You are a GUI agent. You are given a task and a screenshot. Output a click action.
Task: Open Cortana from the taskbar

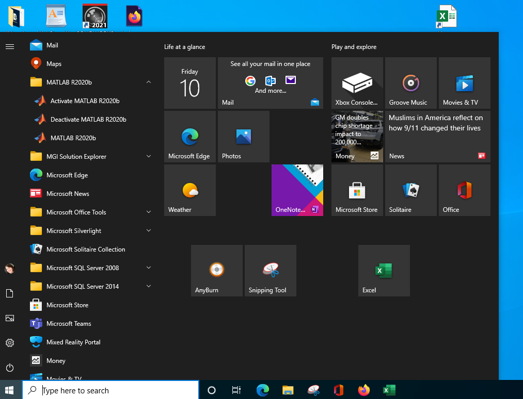[x=212, y=390]
